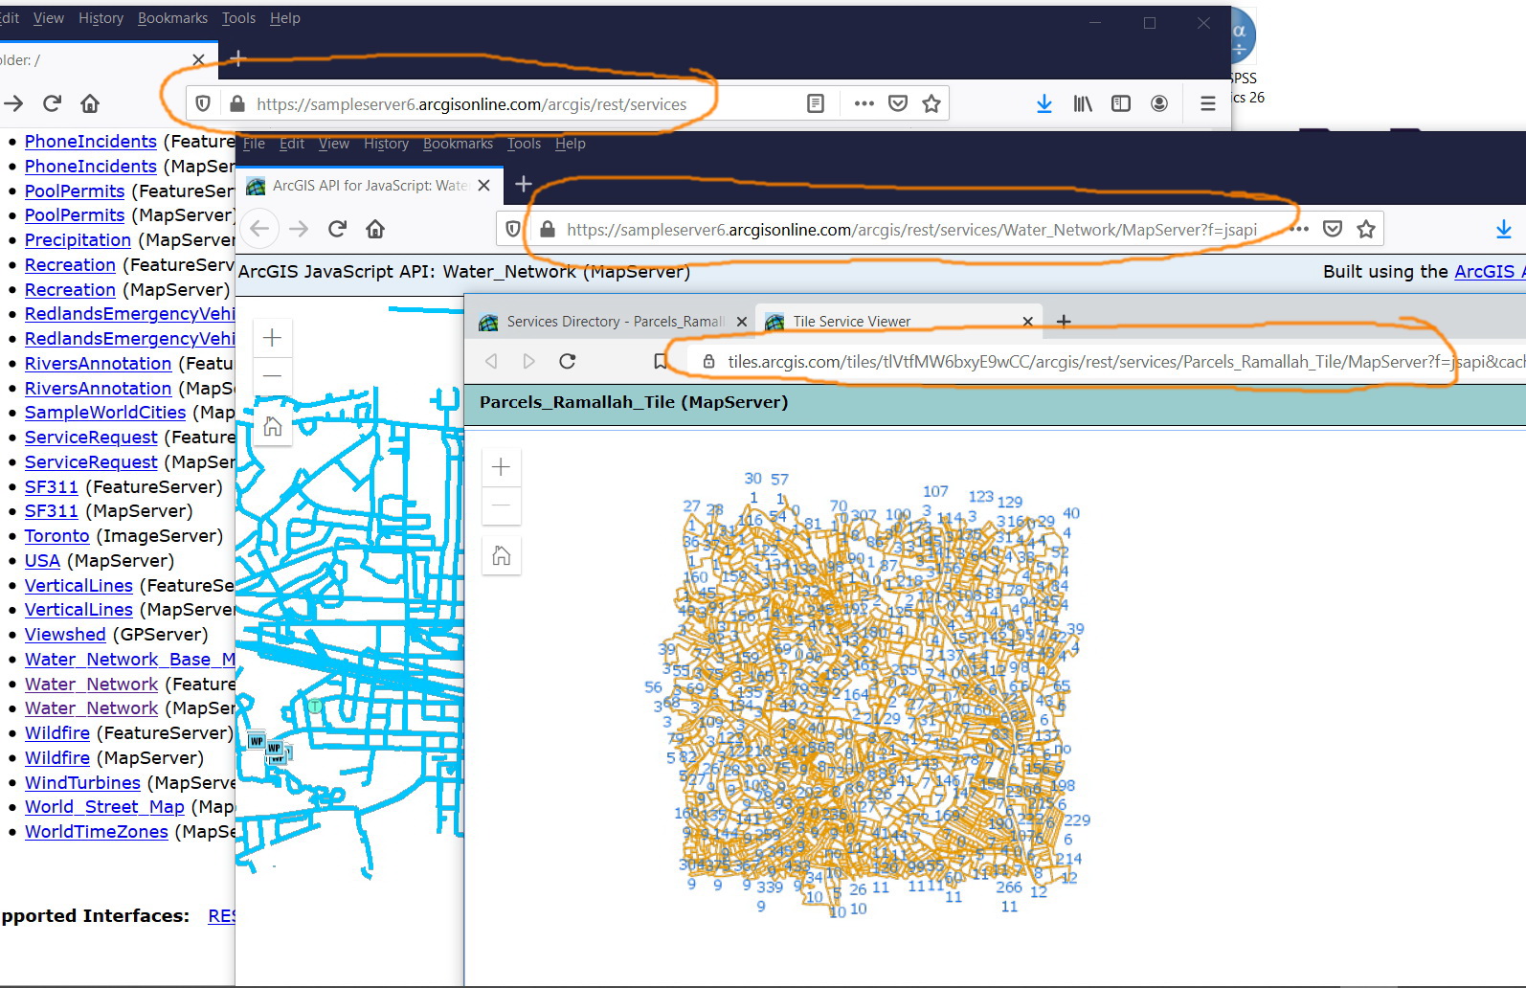
Task: Click the tiles.arcgis.com Parcels_Ramallah address bar
Action: coord(1126,362)
